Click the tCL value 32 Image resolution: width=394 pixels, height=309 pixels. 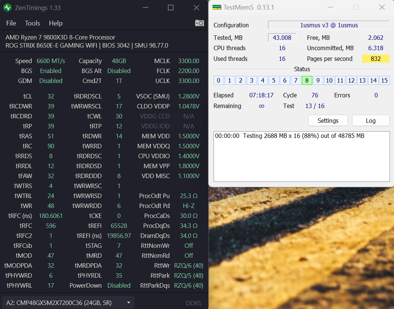point(51,96)
